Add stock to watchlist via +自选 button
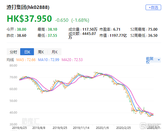 [153, 7]
